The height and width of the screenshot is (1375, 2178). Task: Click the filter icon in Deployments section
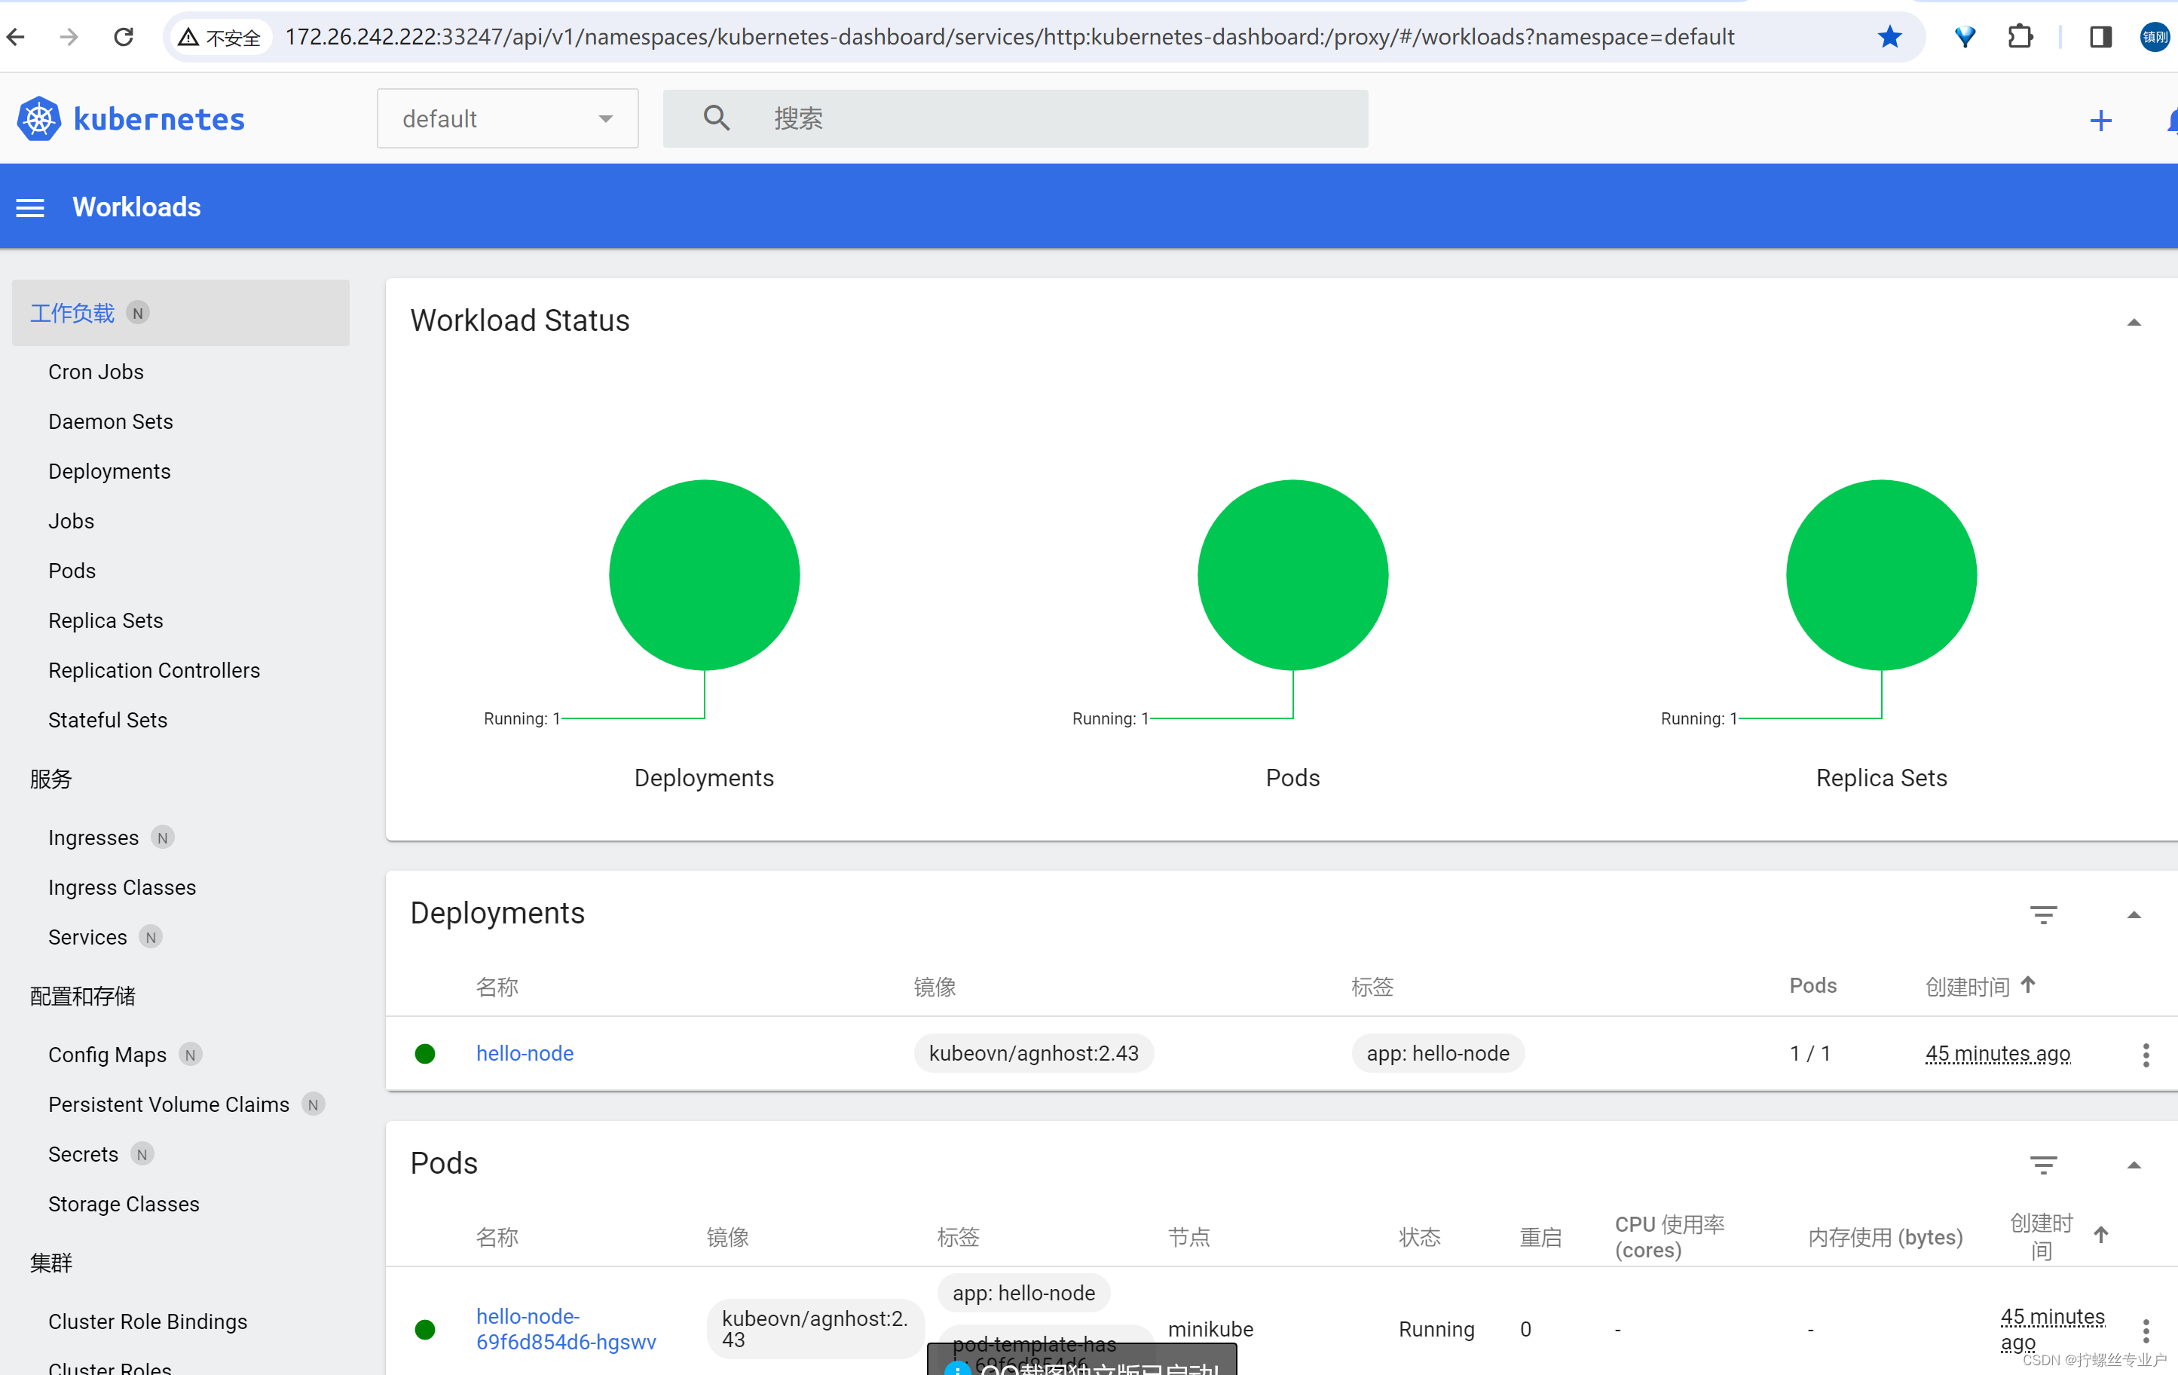(2043, 912)
